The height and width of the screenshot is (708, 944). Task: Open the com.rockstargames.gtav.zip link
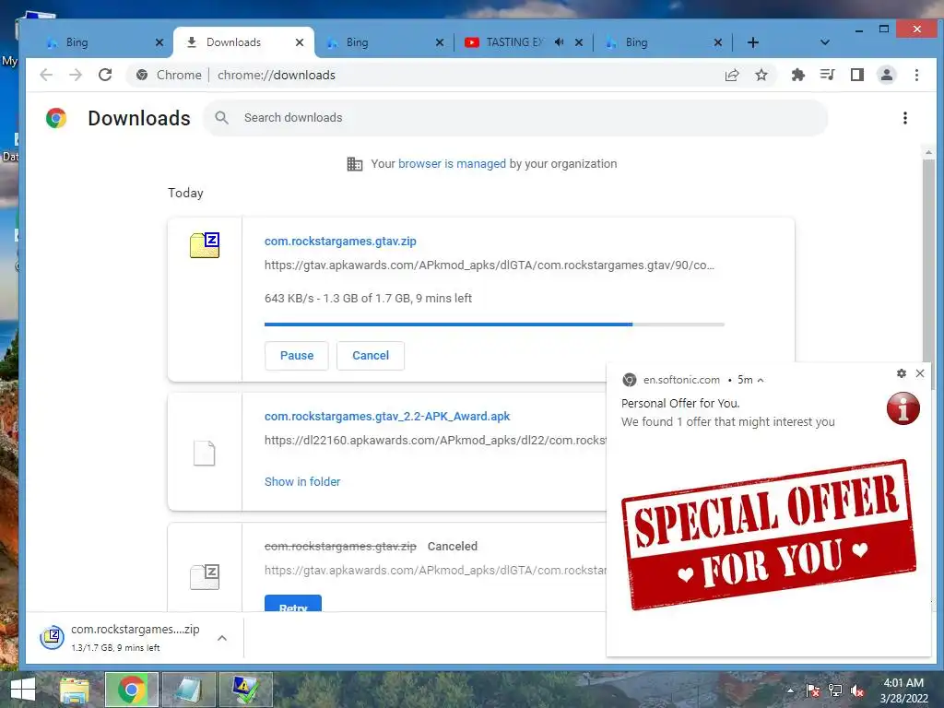(340, 242)
